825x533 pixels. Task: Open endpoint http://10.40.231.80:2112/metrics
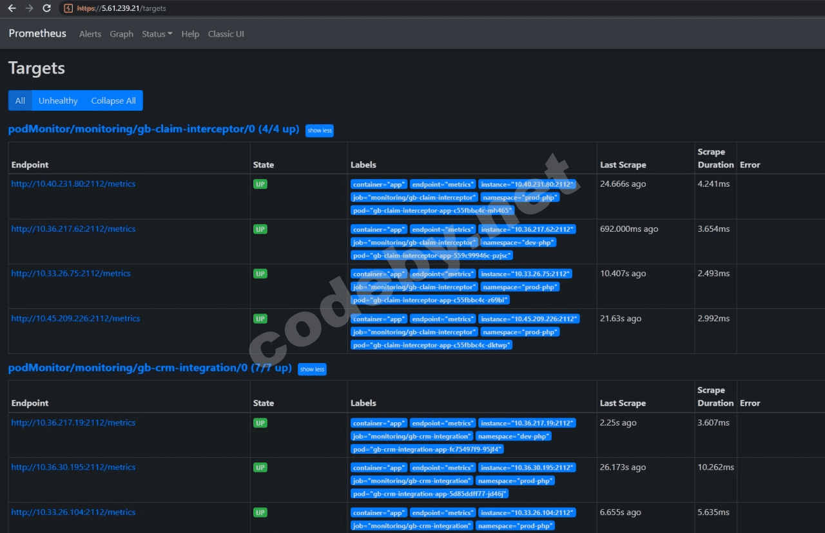73,183
